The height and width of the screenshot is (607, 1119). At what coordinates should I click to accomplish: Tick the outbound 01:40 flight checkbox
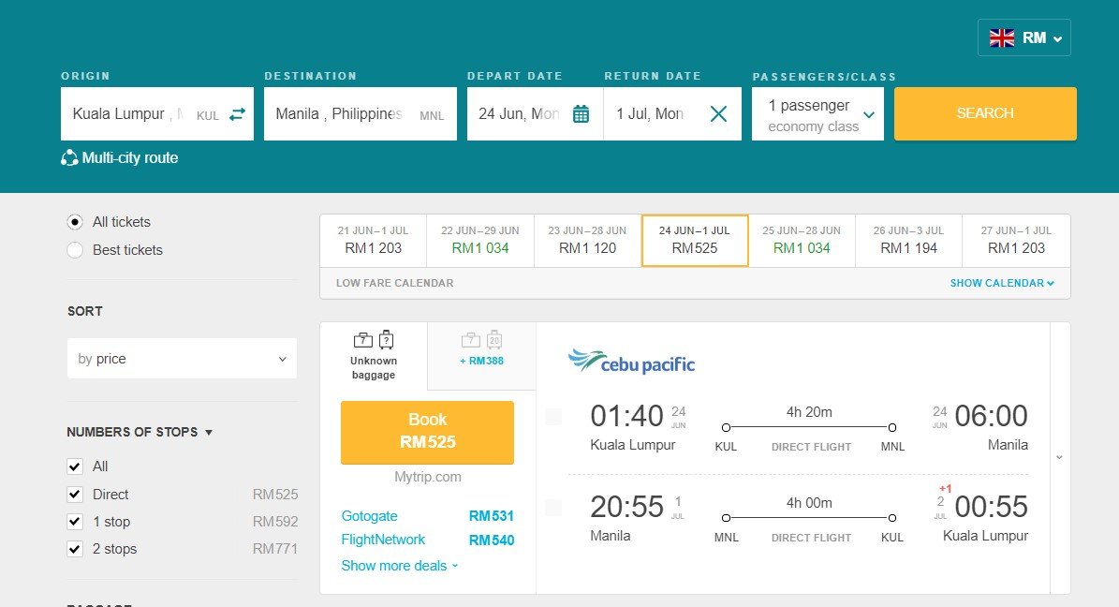click(x=553, y=416)
